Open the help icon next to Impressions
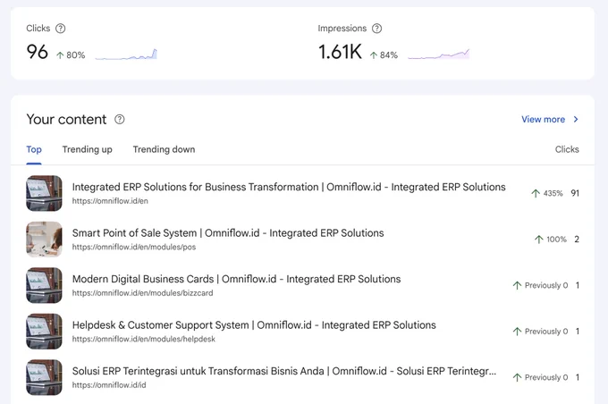Screen dimensions: 608x404 pyautogui.click(x=377, y=29)
